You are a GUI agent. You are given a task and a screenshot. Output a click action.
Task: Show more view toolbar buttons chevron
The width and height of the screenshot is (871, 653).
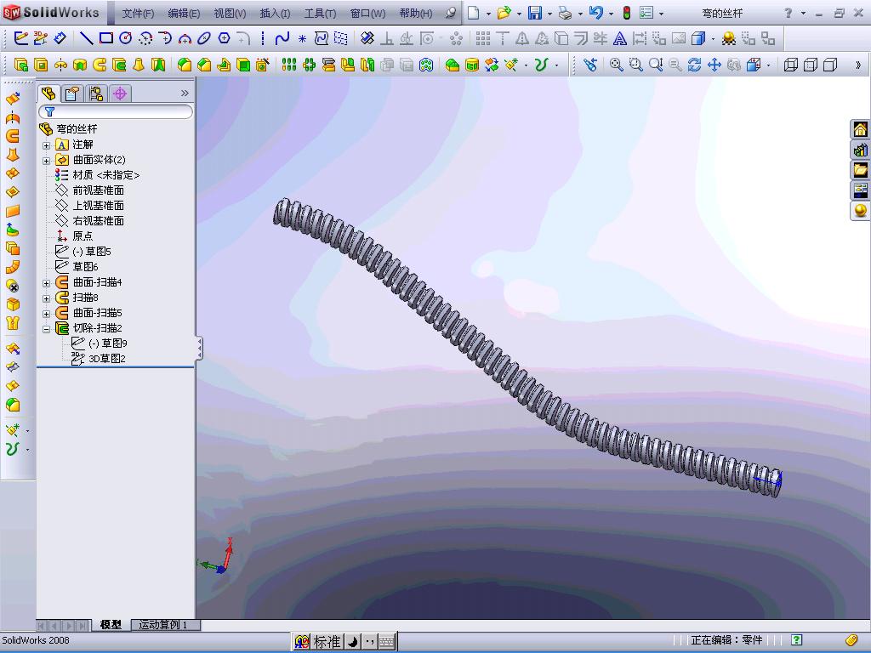tap(858, 65)
